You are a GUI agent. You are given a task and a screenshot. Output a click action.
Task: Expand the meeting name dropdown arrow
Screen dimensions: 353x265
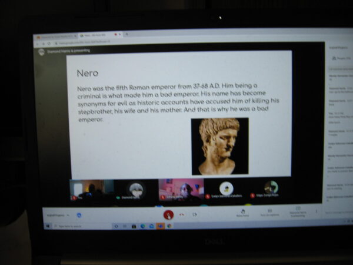coord(68,215)
